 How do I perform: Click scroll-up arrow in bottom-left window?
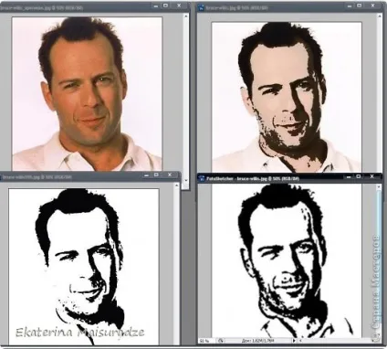(x=177, y=185)
